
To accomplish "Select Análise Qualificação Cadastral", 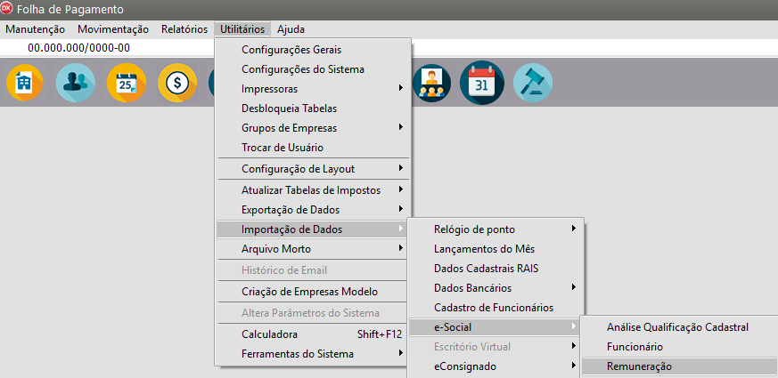I will tap(677, 327).
